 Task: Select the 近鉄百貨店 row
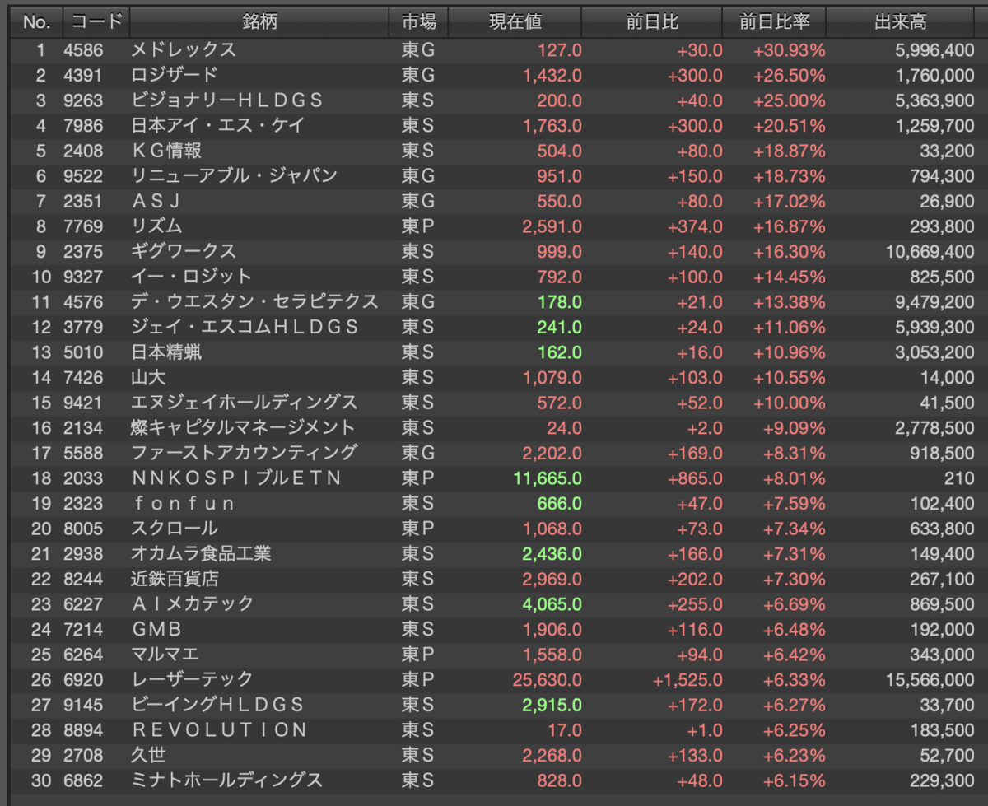click(x=494, y=579)
